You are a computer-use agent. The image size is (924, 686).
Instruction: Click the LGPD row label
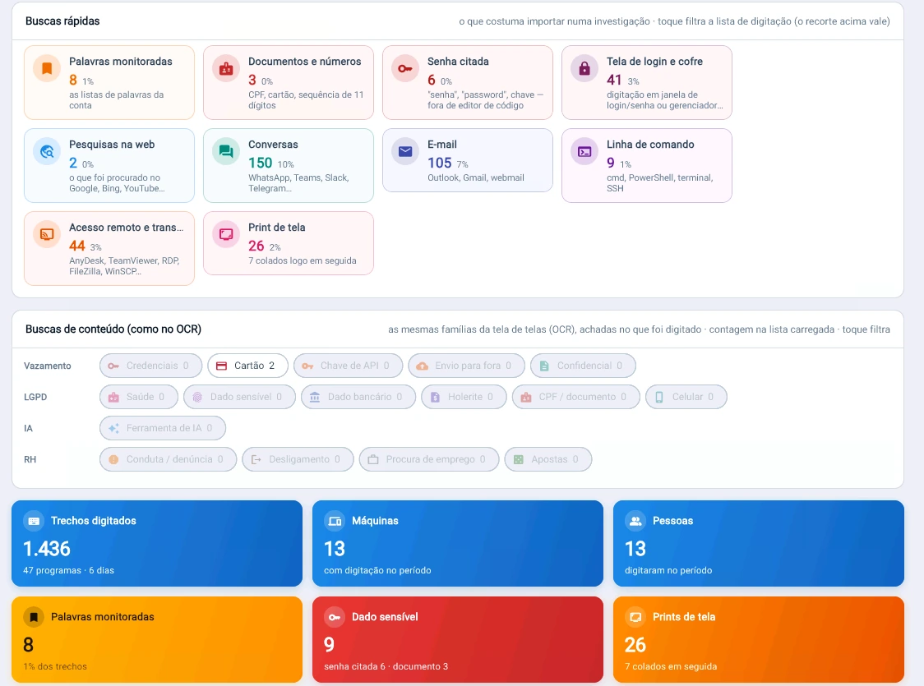tap(35, 397)
